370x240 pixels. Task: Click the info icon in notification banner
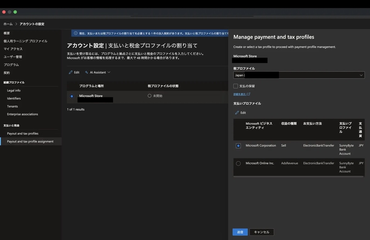(x=76, y=33)
